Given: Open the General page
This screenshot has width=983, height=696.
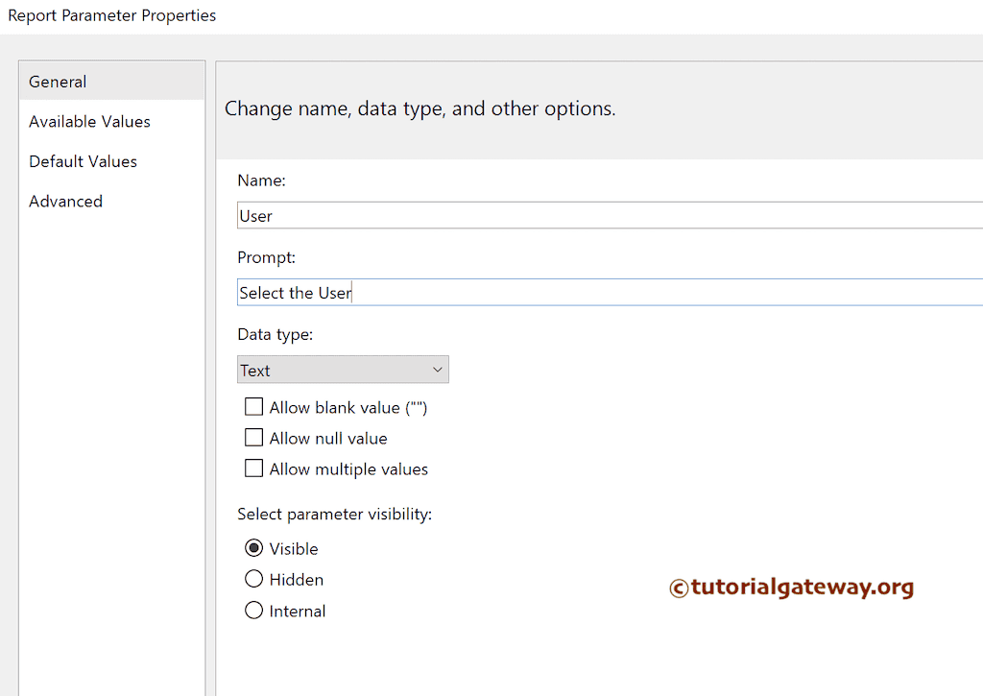Looking at the screenshot, I should coord(58,82).
